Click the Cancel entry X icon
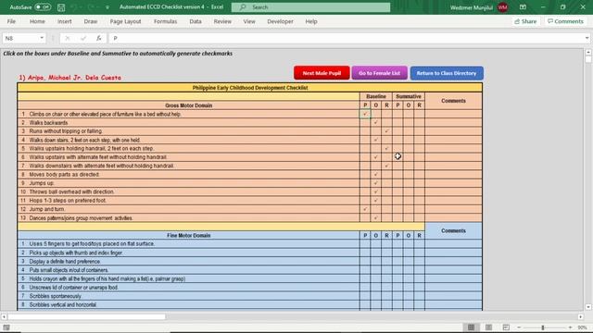The image size is (593, 333). click(x=68, y=38)
